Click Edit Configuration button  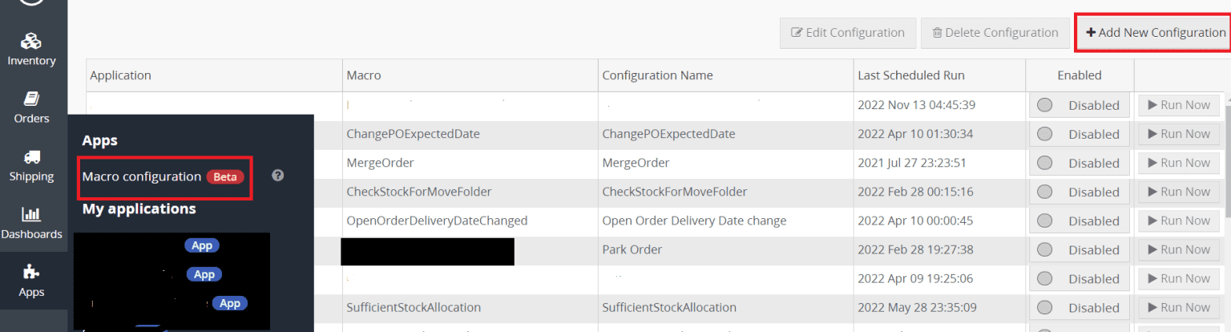848,33
